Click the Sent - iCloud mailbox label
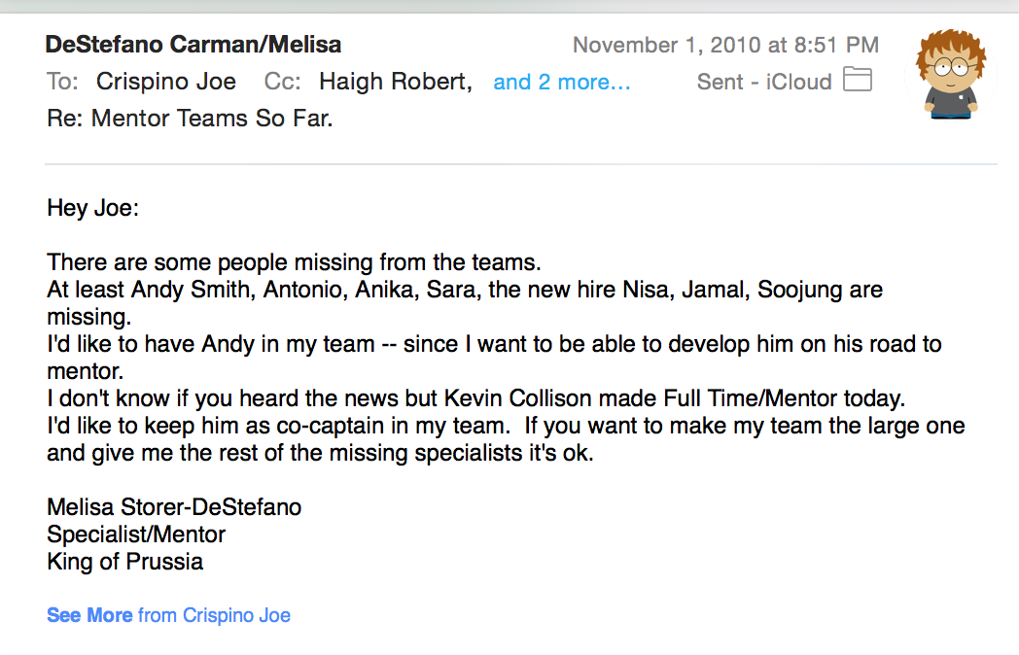 [x=764, y=82]
